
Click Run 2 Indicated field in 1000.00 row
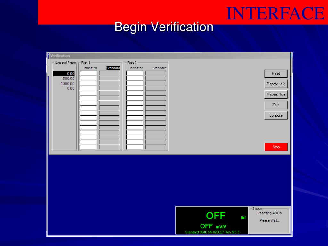tap(135, 83)
